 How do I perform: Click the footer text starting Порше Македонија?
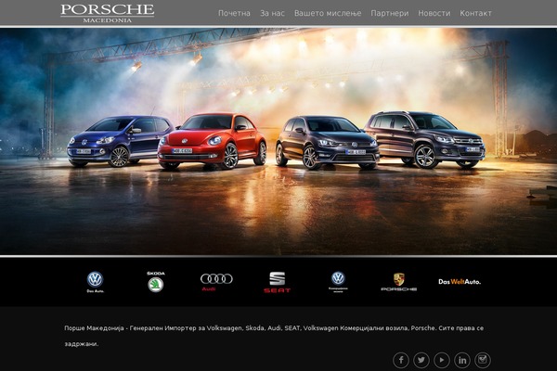(274, 336)
